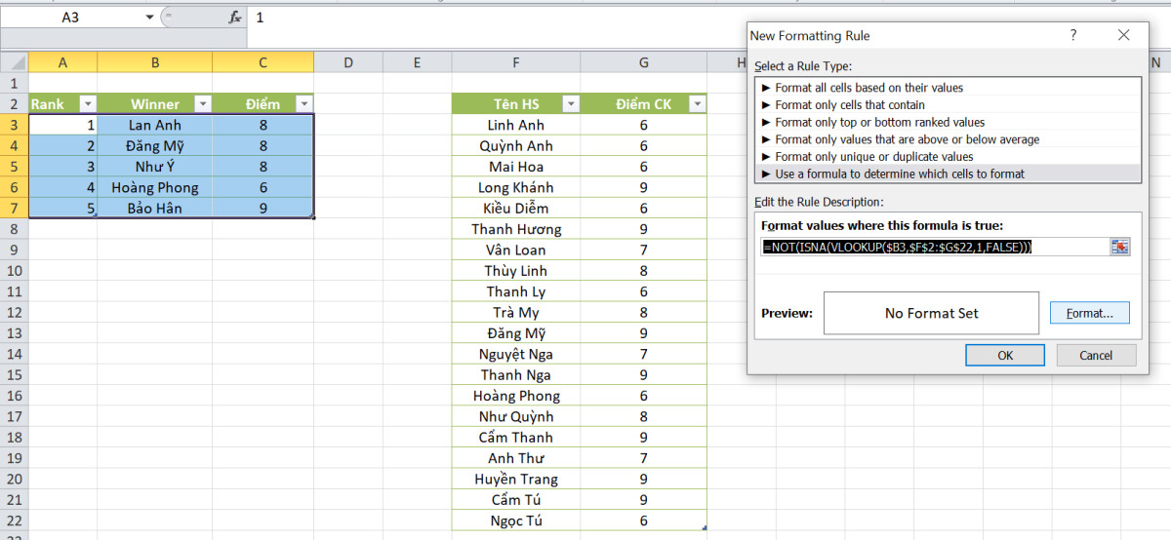Select row 22 header
Viewport: 1171px width, 540px height.
[x=14, y=521]
